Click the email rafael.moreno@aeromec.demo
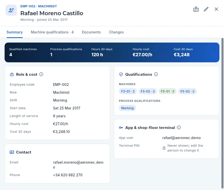 (x=78, y=165)
